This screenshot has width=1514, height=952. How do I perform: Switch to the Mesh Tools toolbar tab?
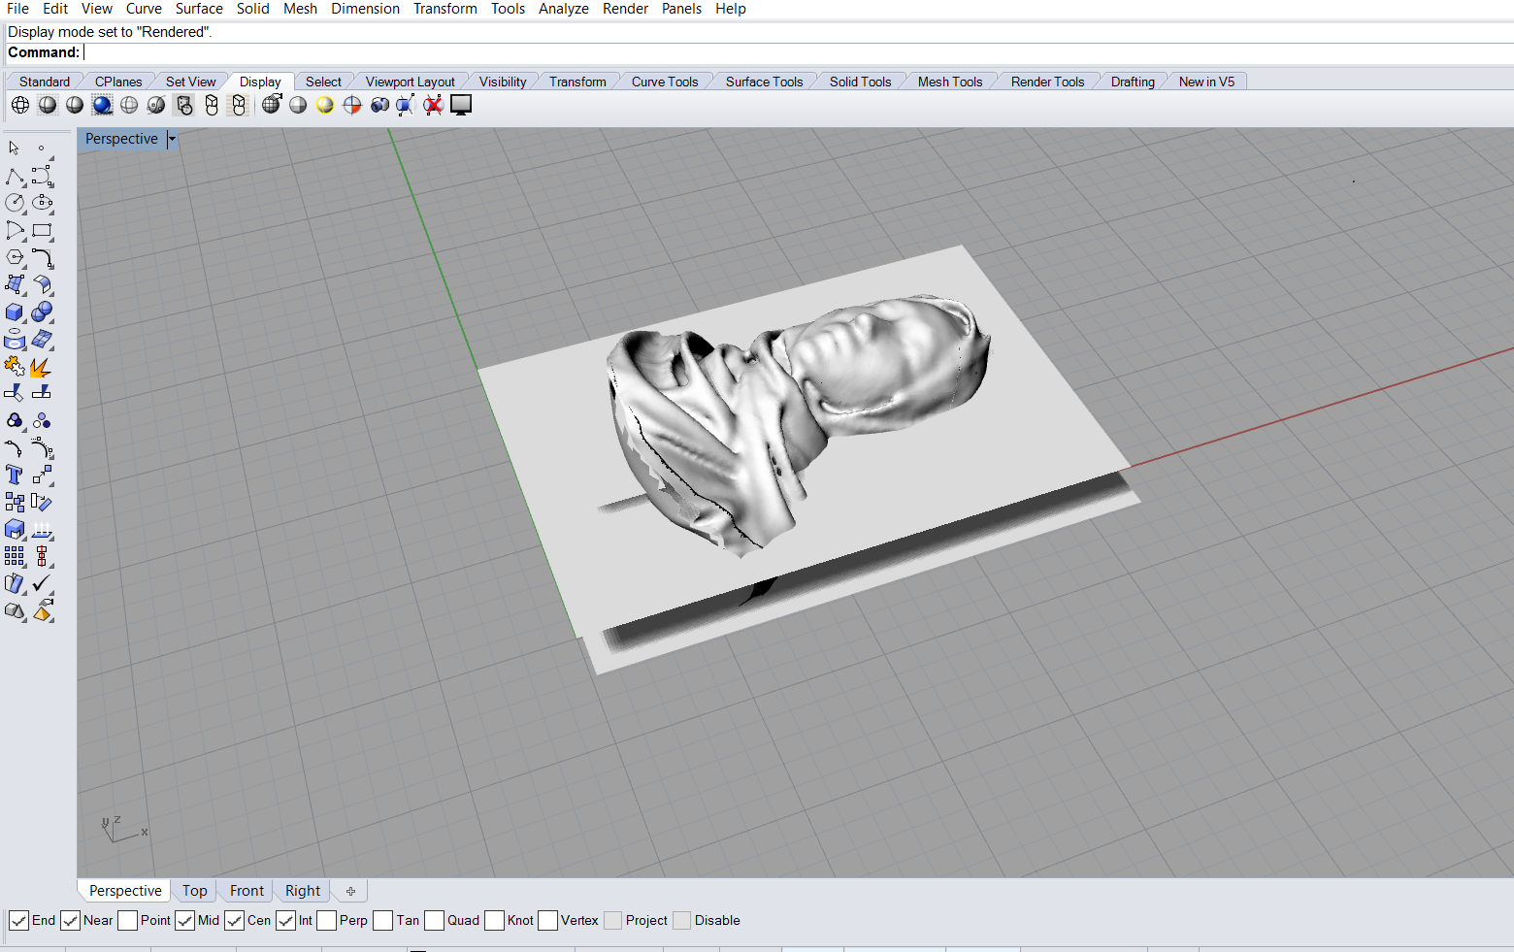click(950, 82)
